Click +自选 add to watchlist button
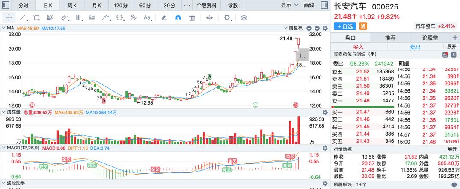Image resolution: width=460 pixels, height=189 pixels. [x=345, y=26]
